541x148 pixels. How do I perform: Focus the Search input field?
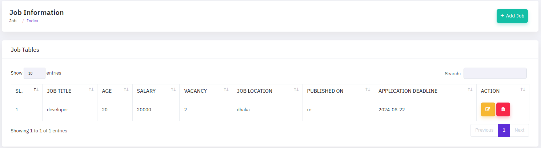495,73
